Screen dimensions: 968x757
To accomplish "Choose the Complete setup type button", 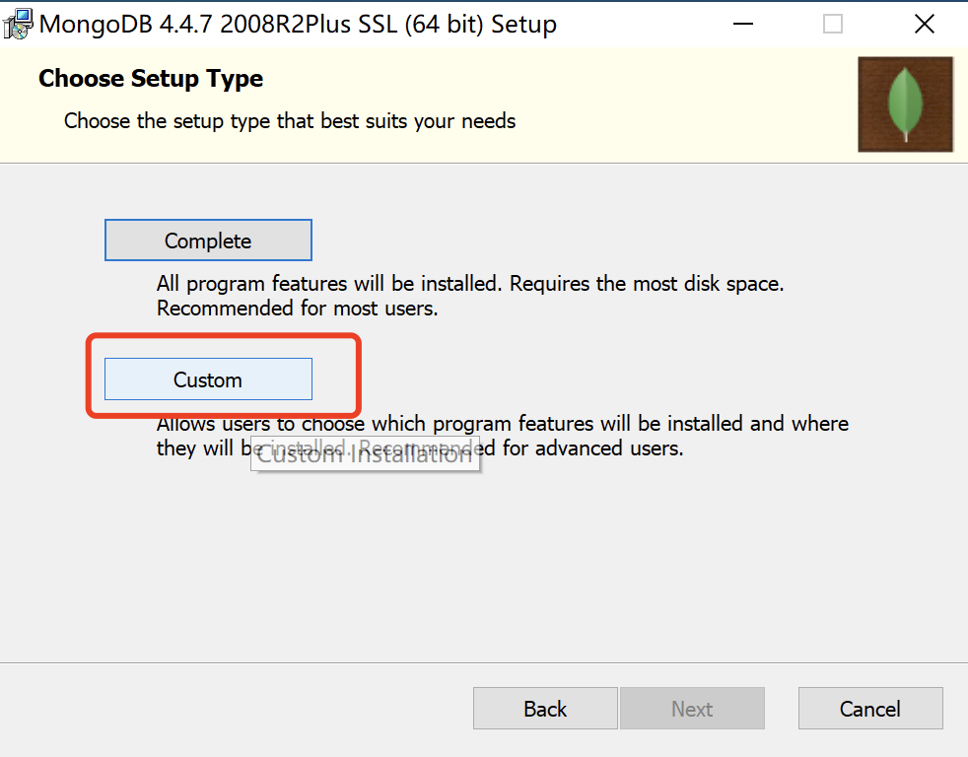I will (x=208, y=241).
